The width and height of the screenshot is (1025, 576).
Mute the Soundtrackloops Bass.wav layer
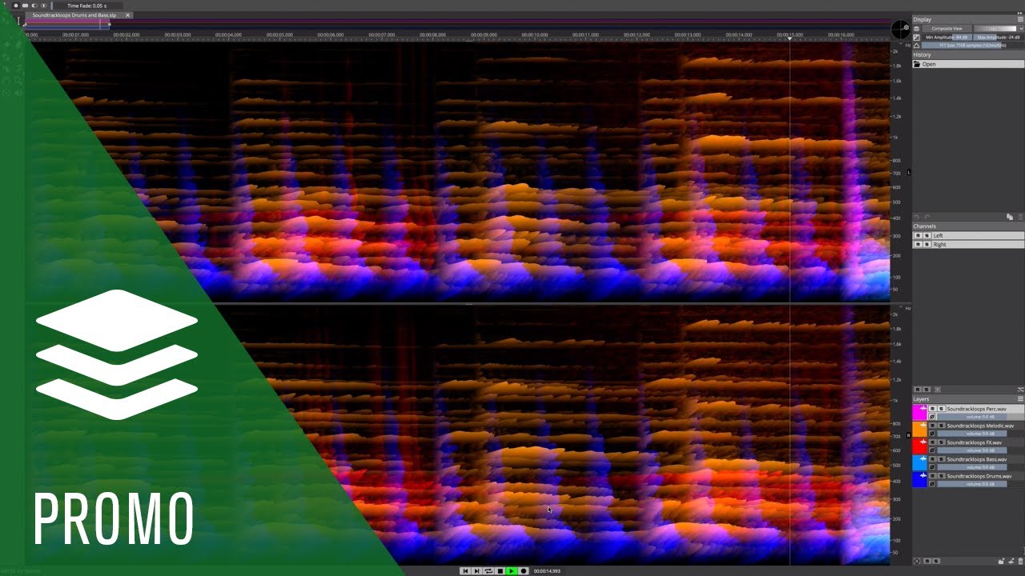coord(932,459)
